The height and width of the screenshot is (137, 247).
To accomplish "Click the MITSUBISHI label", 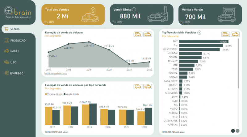I will (x=171, y=93).
